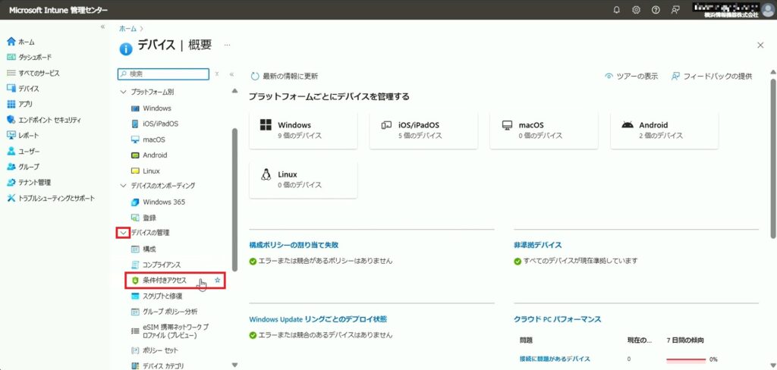
Task: Open the Windows platform card
Action: click(304, 130)
